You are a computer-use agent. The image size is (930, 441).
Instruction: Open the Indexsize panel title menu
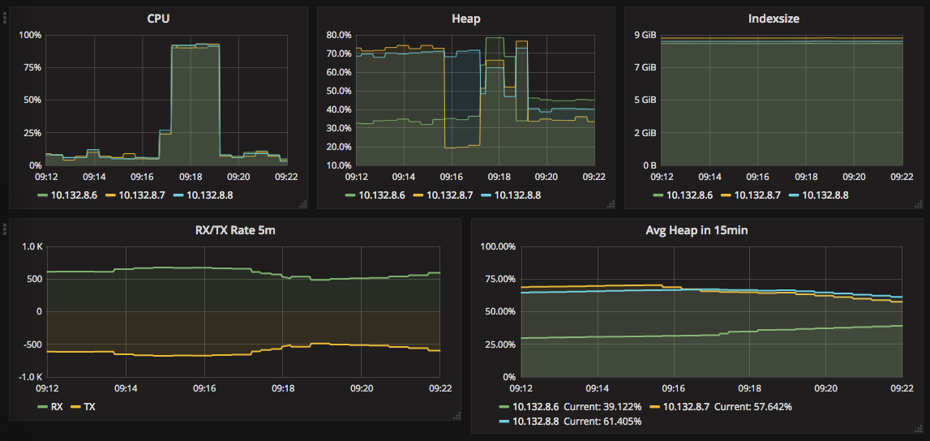tap(774, 19)
